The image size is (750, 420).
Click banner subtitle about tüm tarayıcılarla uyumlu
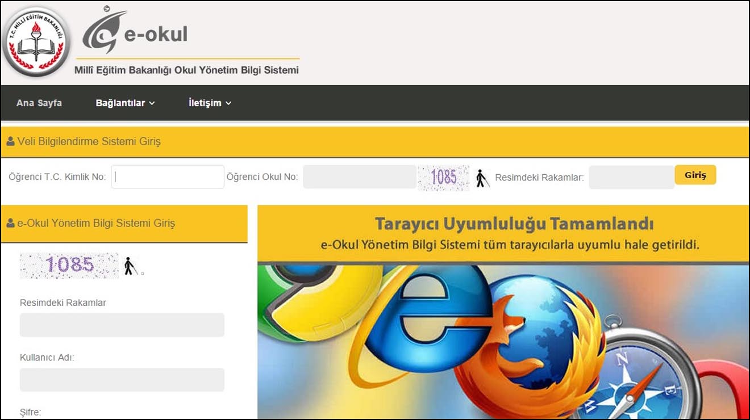pos(510,245)
